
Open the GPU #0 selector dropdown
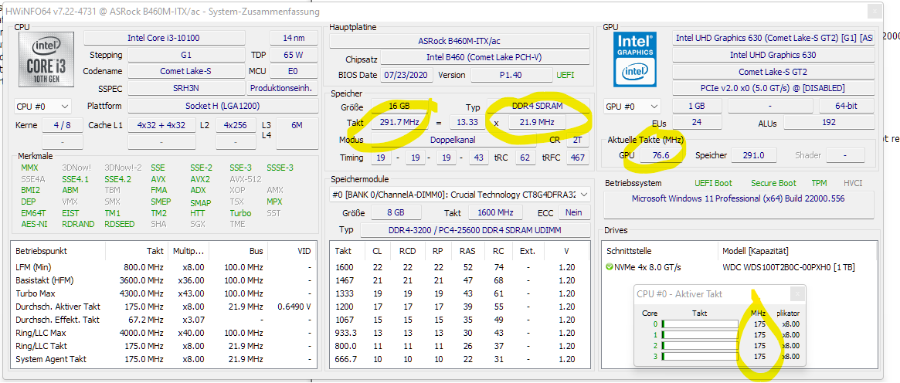pyautogui.click(x=632, y=107)
